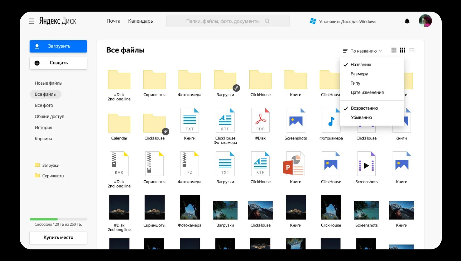461x261 pixels.
Task: Open the Создать dropdown button
Action: (58, 63)
